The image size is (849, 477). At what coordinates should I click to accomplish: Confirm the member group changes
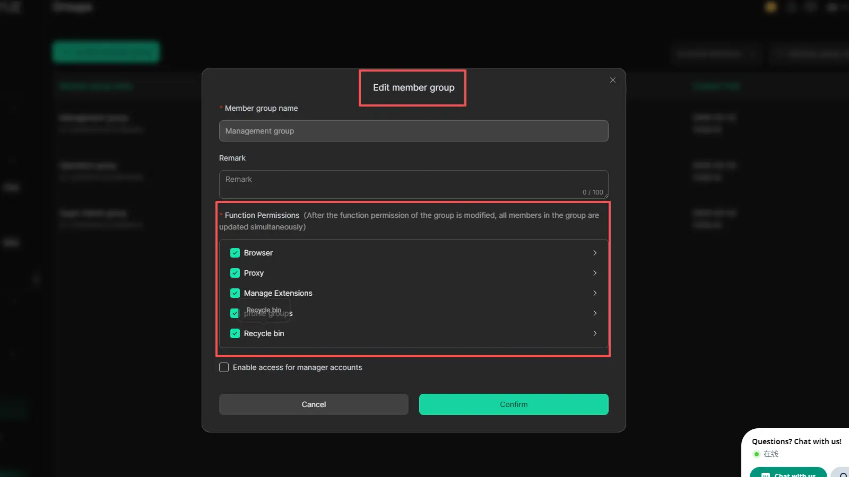click(x=514, y=404)
